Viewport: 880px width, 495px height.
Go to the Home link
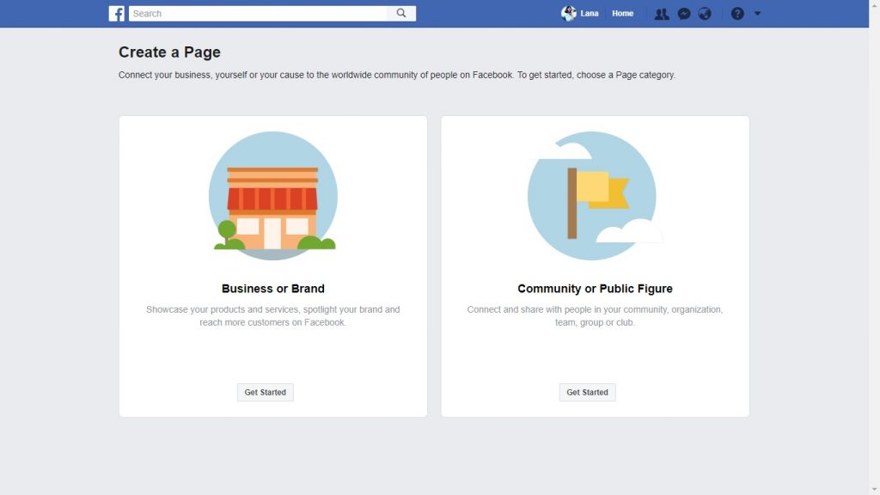point(622,14)
